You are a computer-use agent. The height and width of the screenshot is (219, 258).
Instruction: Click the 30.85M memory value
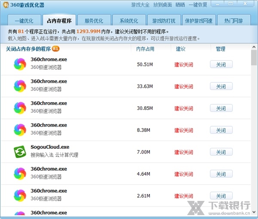pyautogui.click(x=145, y=108)
